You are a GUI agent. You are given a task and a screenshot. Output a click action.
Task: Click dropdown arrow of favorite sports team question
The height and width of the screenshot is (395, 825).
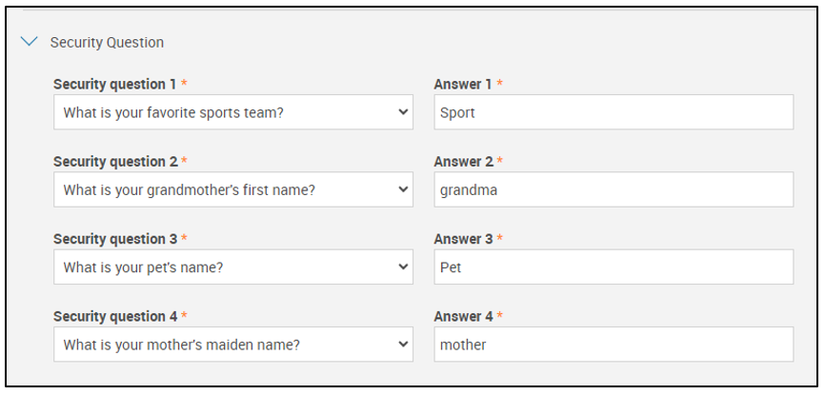coord(402,112)
